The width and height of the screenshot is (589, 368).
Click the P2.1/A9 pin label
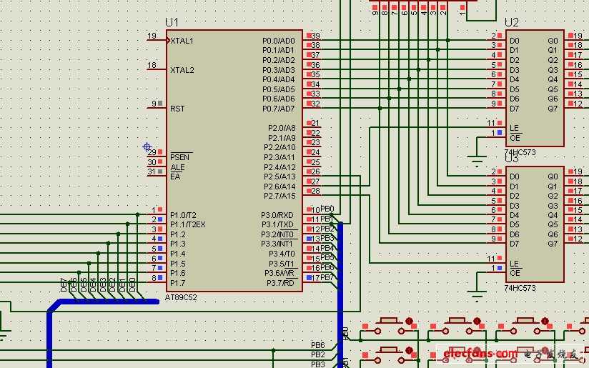282,138
